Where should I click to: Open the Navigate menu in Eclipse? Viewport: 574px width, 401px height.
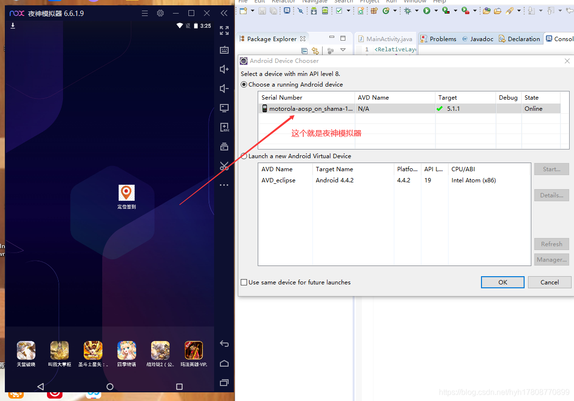314,1
